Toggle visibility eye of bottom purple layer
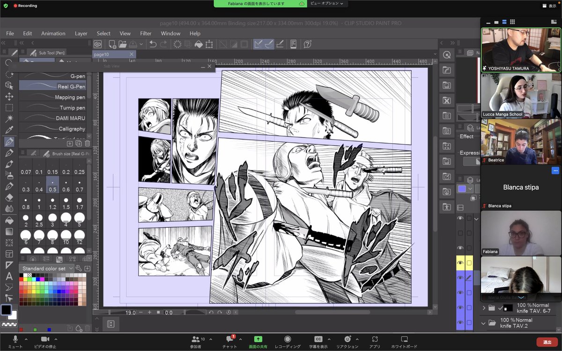 pyautogui.click(x=460, y=322)
